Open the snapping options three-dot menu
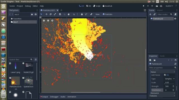The height and width of the screenshot is (100, 179). pyautogui.click(x=77, y=14)
